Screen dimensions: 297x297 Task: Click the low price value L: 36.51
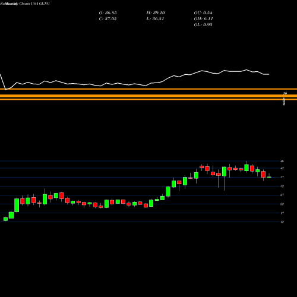(x=156, y=19)
